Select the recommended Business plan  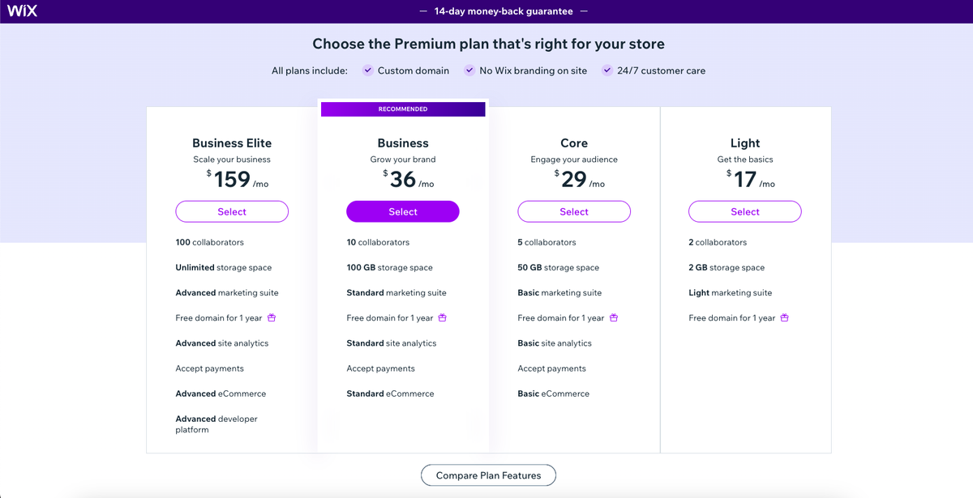coord(402,211)
